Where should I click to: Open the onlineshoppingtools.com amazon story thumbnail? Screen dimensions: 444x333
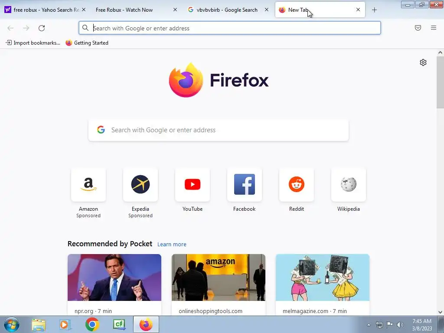click(x=219, y=277)
